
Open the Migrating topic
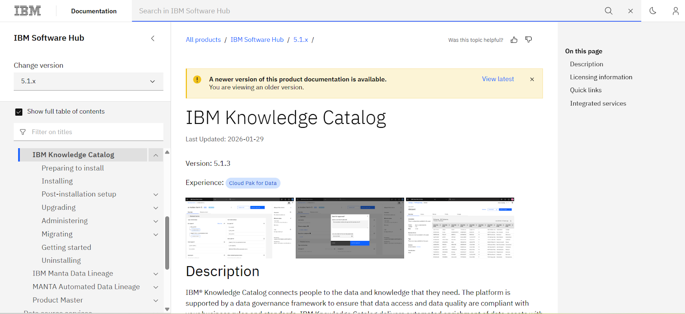57,234
